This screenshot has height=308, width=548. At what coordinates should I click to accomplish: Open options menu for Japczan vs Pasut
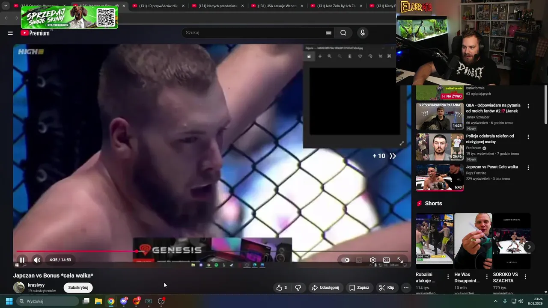click(528, 168)
